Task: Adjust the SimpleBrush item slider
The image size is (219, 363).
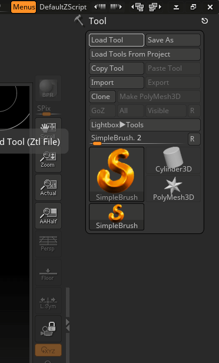Action: point(138,139)
